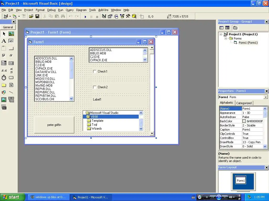Select the Frame tool in the toolbox
Image resolution: width=269 pixels, height=201 pixels.
coord(4,48)
